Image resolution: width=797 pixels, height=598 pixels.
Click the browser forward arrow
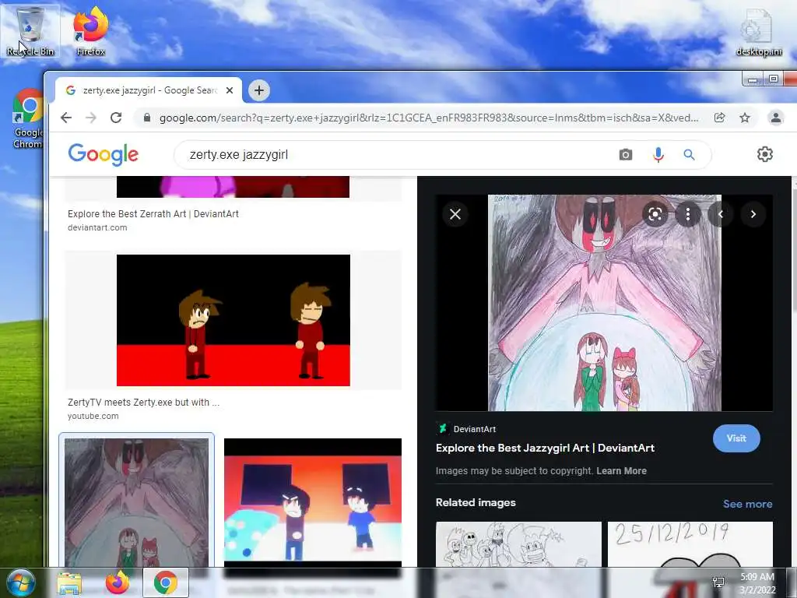tap(91, 118)
